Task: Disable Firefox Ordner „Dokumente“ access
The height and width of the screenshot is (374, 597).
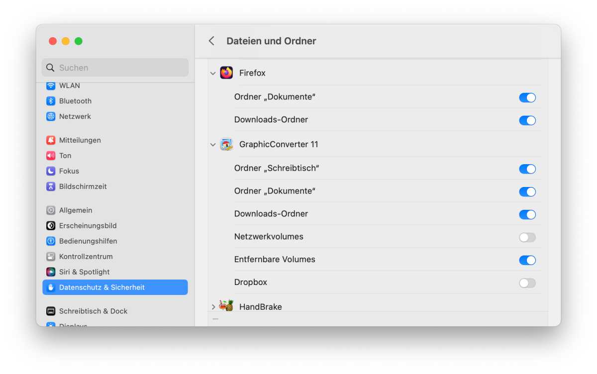Action: point(527,97)
